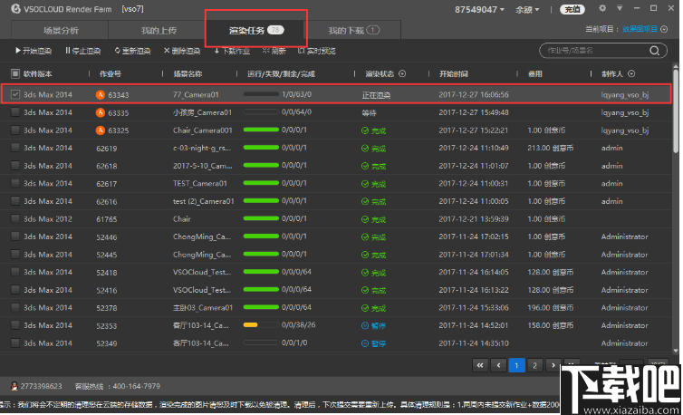Viewport: 683px width, 415px height.
Task: Click the green 完成 check icon for job 61765
Action: tap(365, 219)
